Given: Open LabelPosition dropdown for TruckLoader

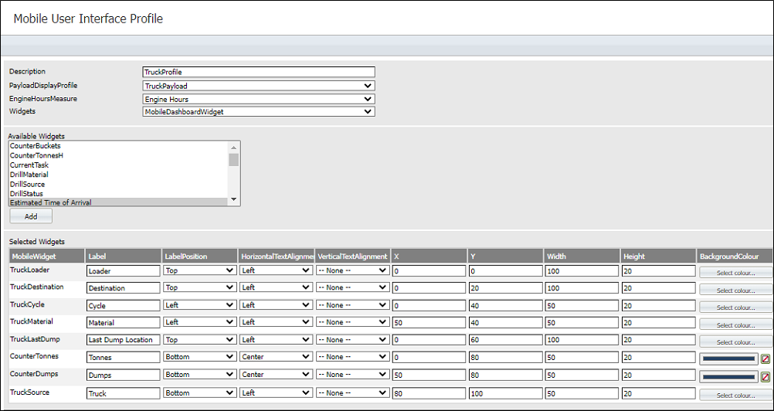Looking at the screenshot, I should coord(200,270).
